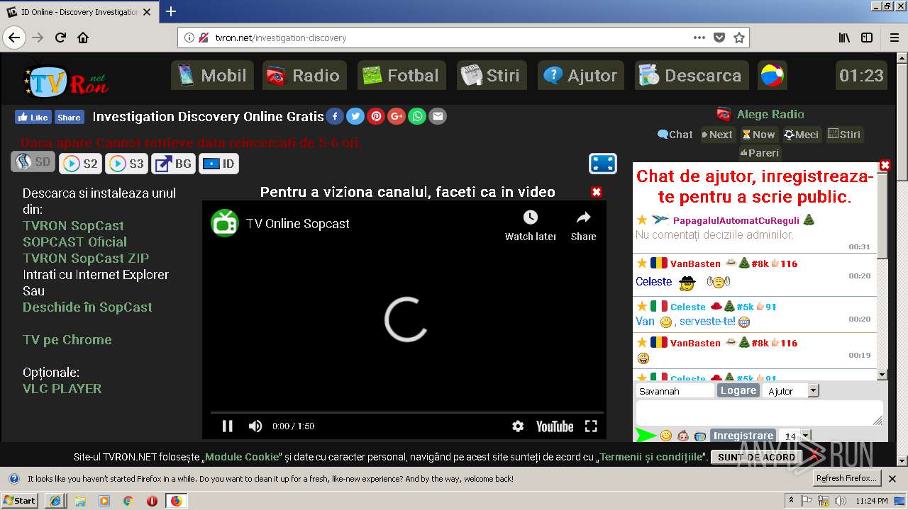
Task: Click the Logare login button
Action: pos(738,390)
